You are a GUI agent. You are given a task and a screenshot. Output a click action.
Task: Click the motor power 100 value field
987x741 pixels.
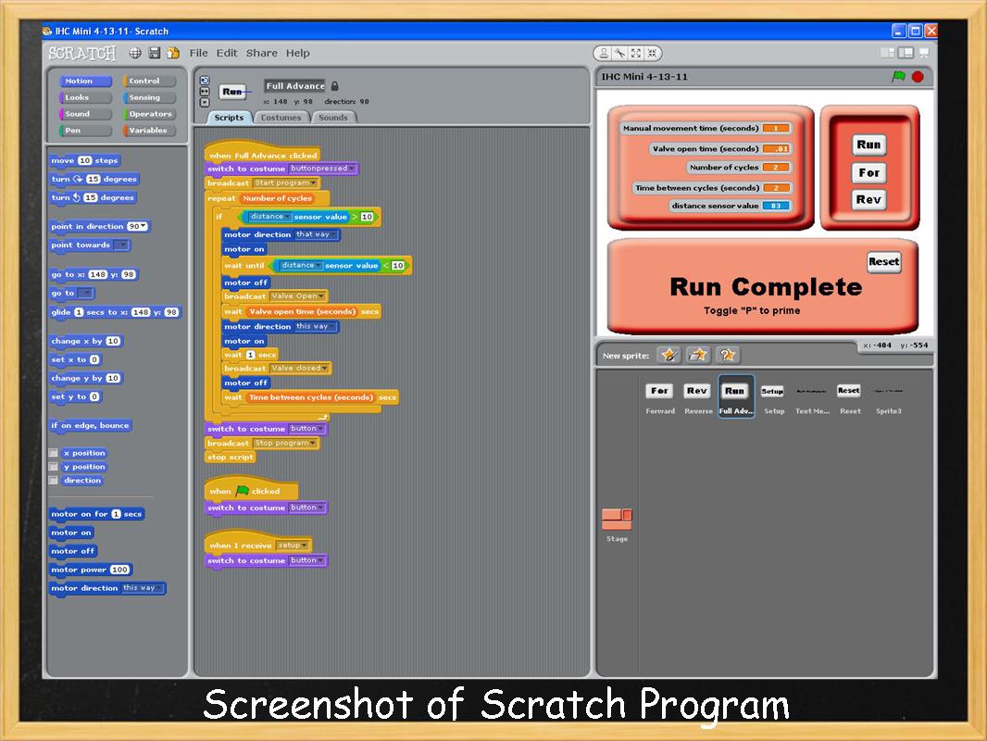point(119,569)
